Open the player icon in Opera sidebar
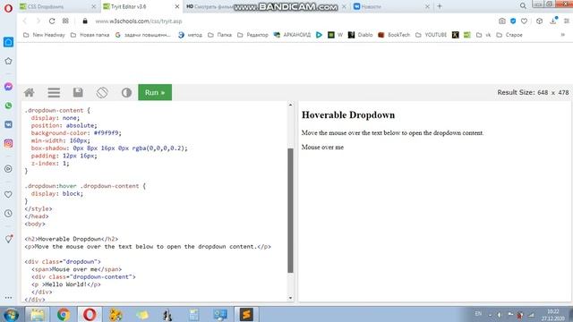573x322 pixels. (8, 169)
